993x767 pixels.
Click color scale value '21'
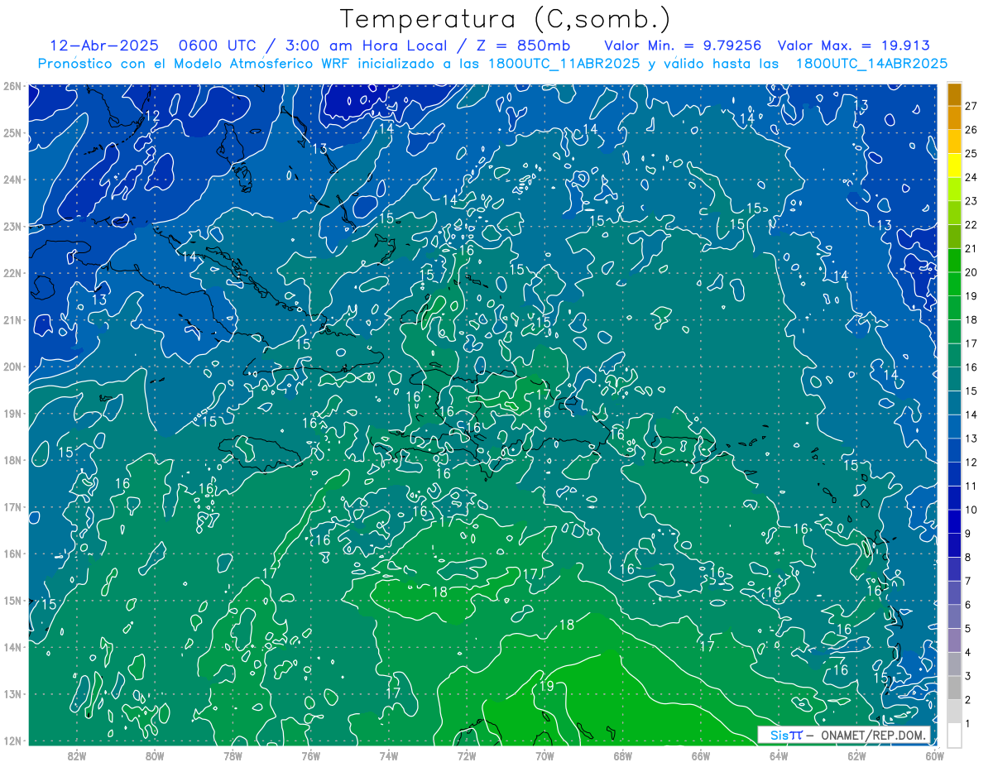971,248
